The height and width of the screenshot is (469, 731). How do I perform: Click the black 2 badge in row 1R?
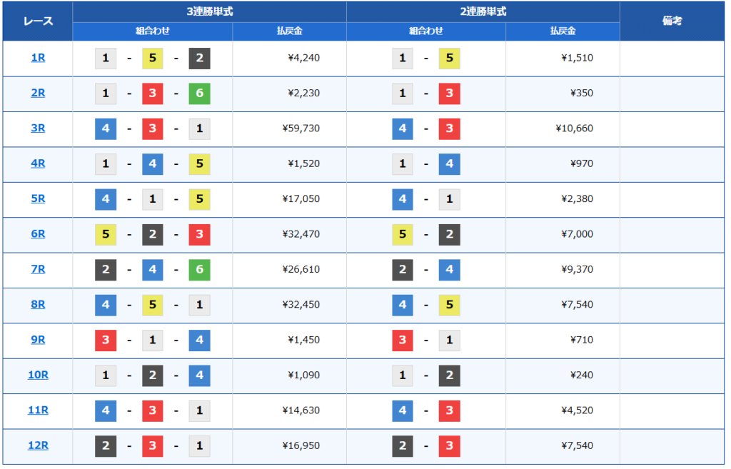pos(199,59)
